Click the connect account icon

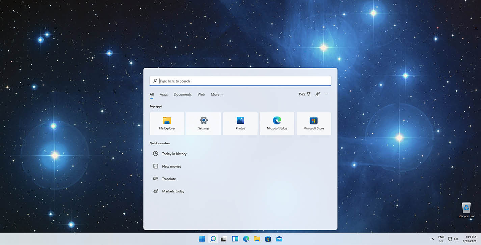[x=317, y=94]
